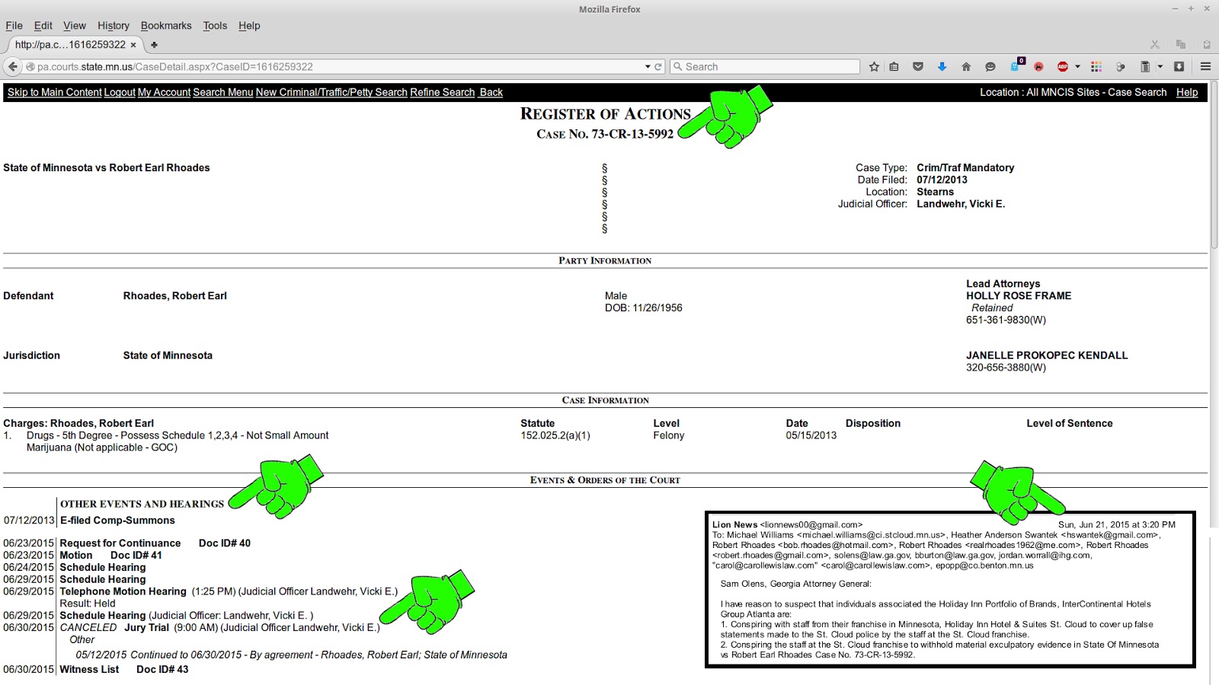Open the History menu
This screenshot has height=685, width=1219.
(114, 25)
